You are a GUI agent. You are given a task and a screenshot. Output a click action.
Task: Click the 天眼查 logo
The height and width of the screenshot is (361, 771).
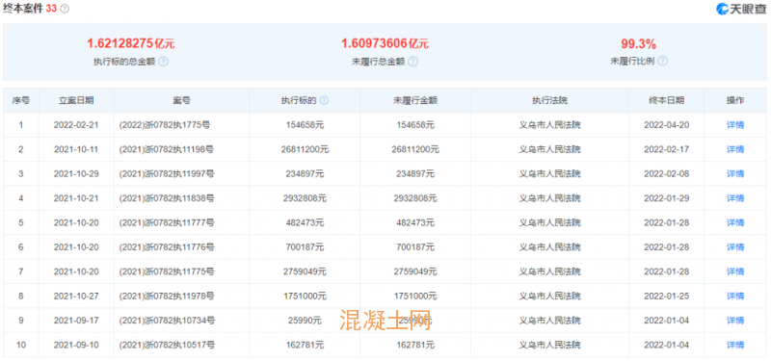pyautogui.click(x=741, y=9)
